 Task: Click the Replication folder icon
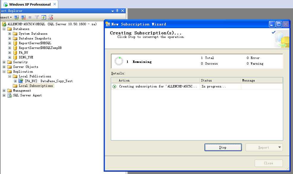pyautogui.click(x=9, y=72)
